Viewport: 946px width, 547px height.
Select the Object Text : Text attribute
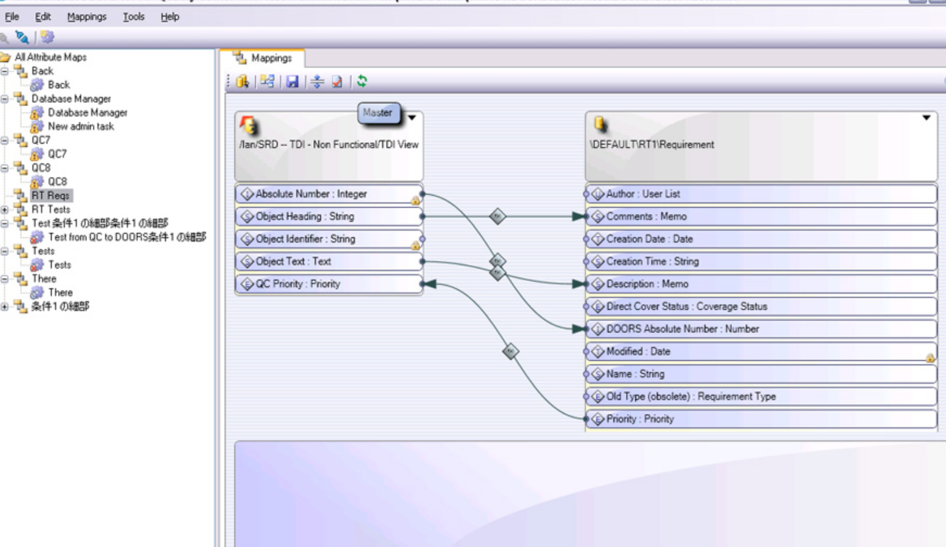[x=329, y=262]
